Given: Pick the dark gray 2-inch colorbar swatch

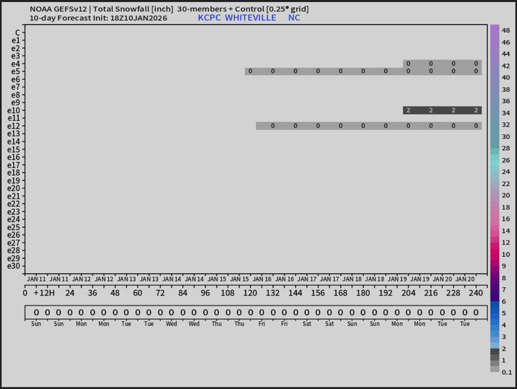Looking at the screenshot, I should 495,351.
